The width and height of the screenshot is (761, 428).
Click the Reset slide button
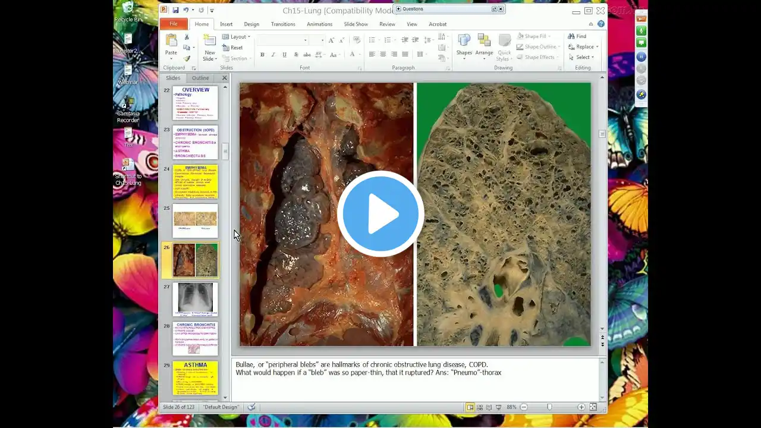(x=232, y=48)
